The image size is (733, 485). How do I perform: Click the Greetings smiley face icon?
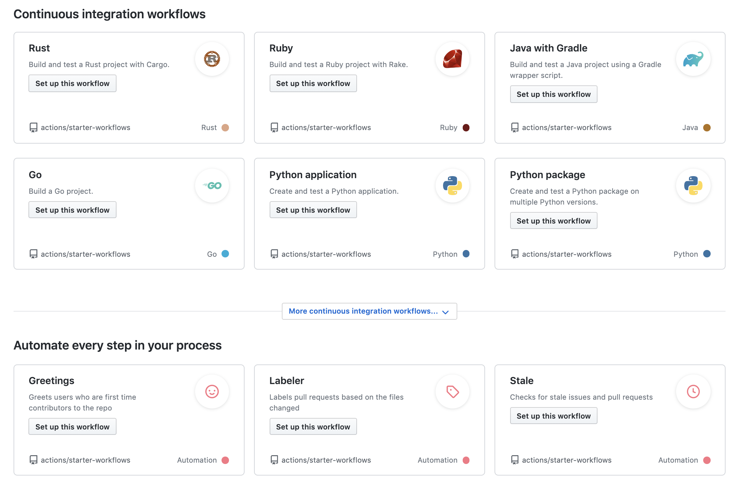tap(212, 392)
